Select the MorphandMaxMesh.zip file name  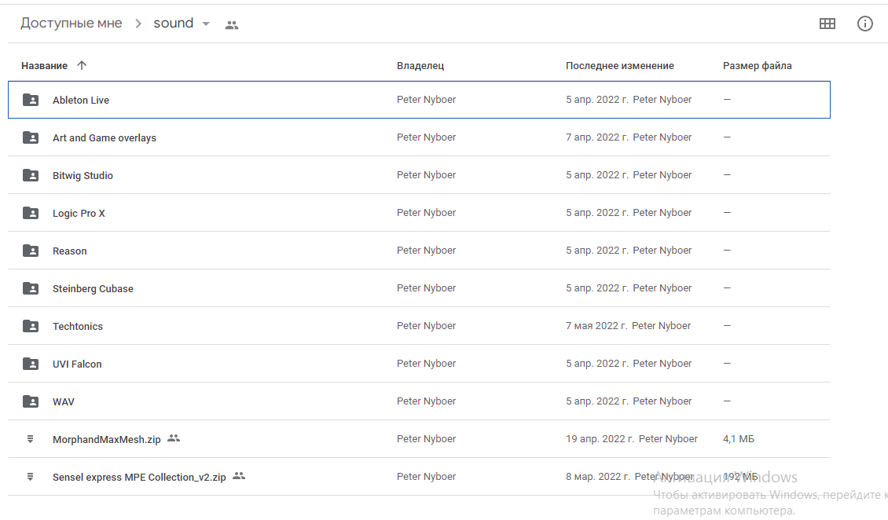[x=106, y=440]
